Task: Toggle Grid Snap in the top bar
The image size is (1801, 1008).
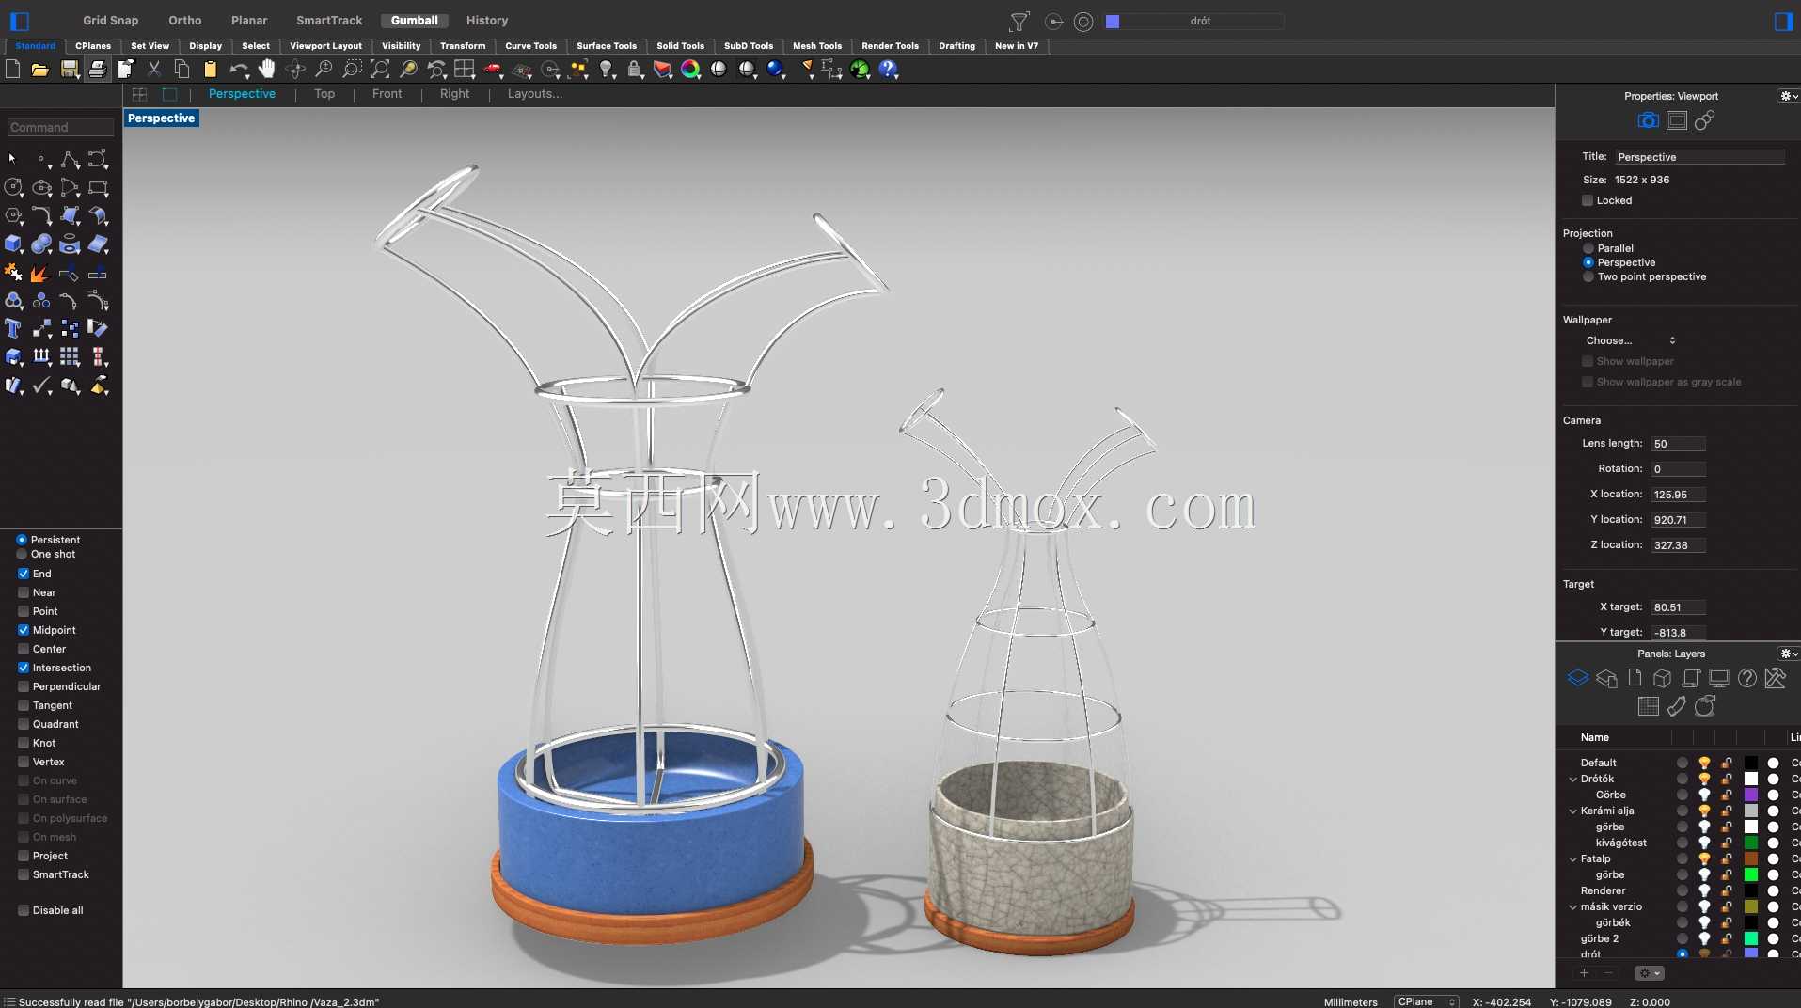Action: click(110, 20)
